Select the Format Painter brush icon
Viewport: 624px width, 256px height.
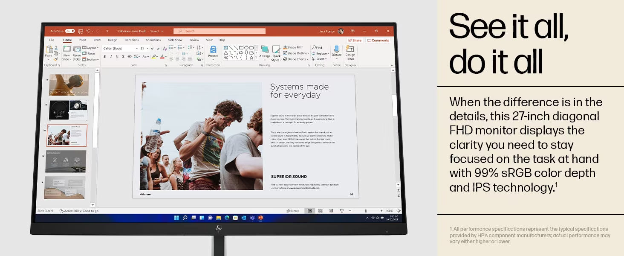coord(56,59)
